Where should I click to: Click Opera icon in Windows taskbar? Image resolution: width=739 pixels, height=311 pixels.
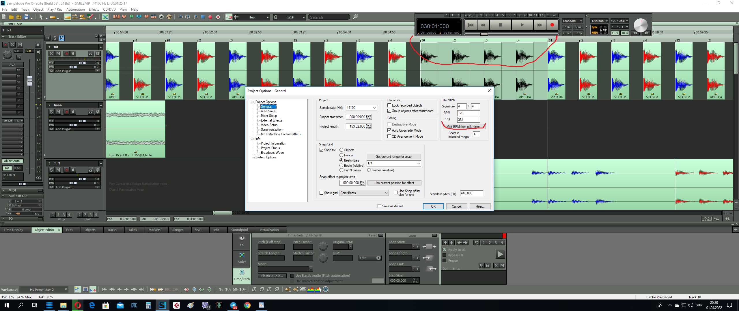pos(78,305)
